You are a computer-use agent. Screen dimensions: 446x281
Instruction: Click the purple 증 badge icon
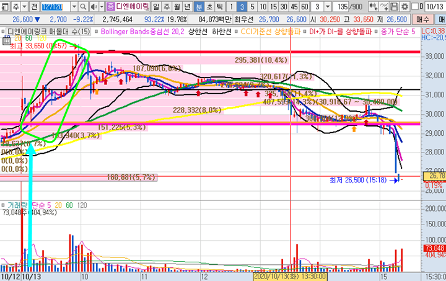(x=110, y=6)
